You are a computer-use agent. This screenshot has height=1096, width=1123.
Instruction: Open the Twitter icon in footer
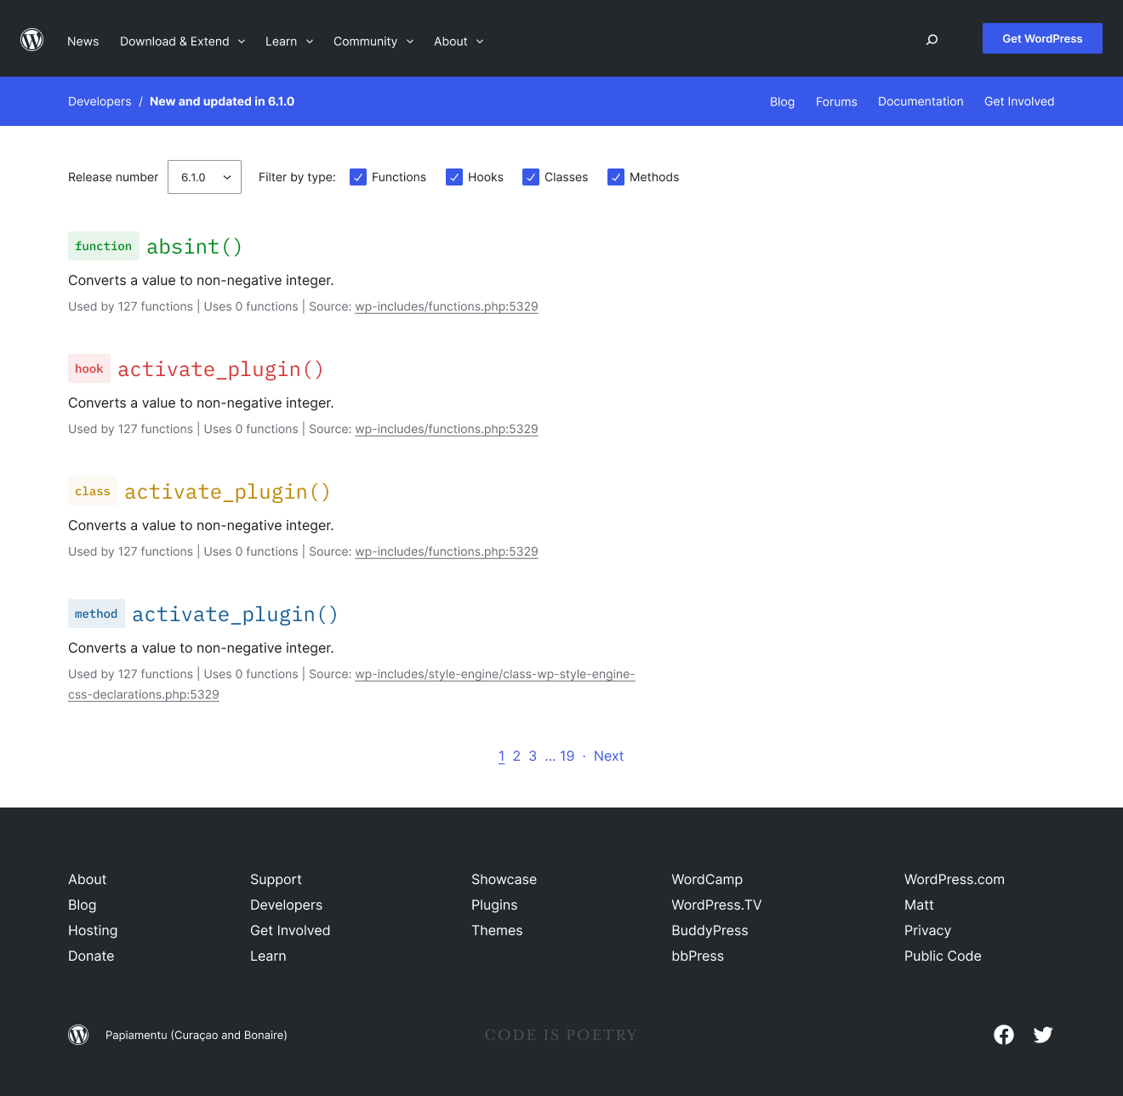tap(1043, 1035)
